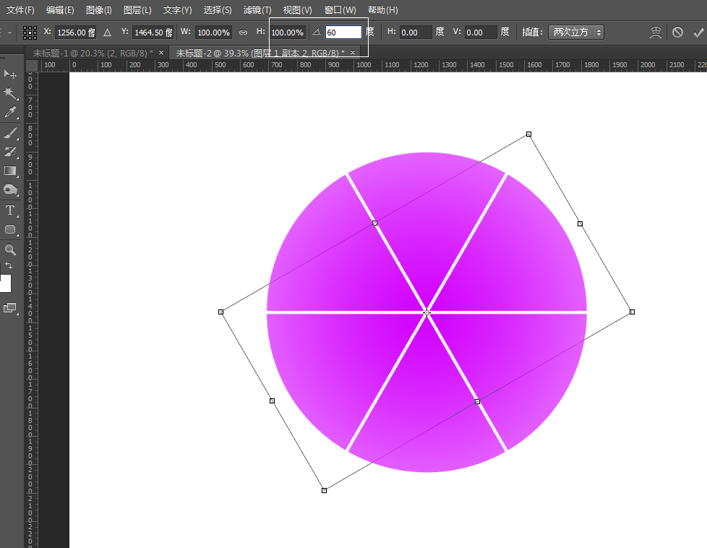The width and height of the screenshot is (707, 548).
Task: Open the interpolation dropdown 两次立方
Action: point(575,33)
